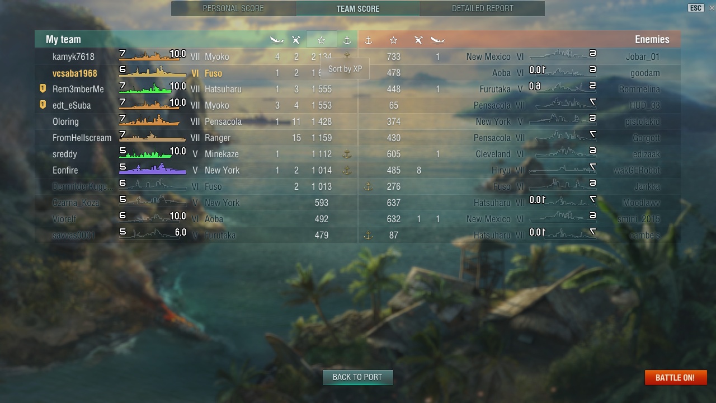Sort my team by XP star icon

click(x=322, y=40)
